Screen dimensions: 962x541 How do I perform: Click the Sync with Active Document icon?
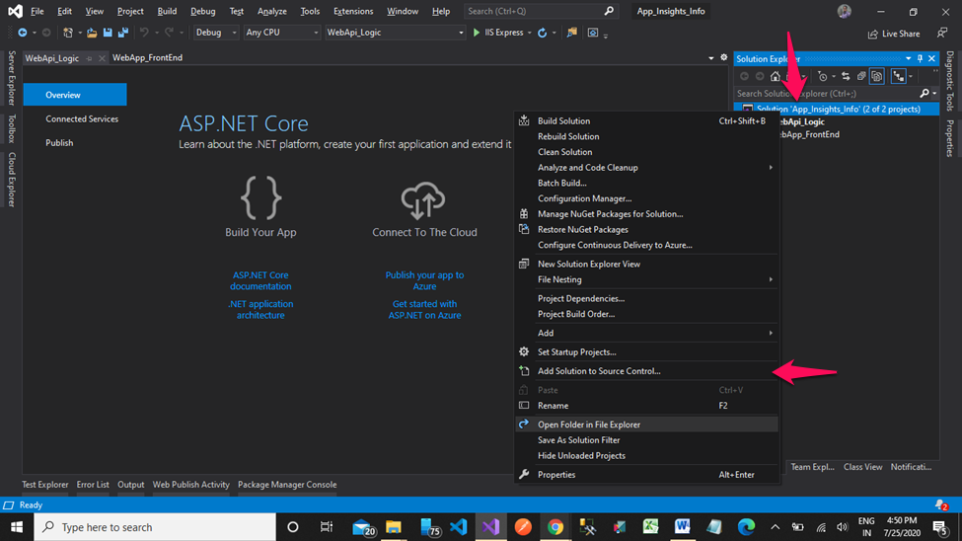click(x=846, y=76)
